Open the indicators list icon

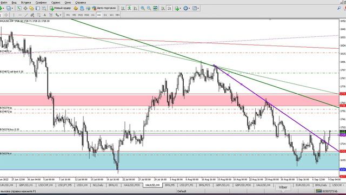(x=177, y=8)
